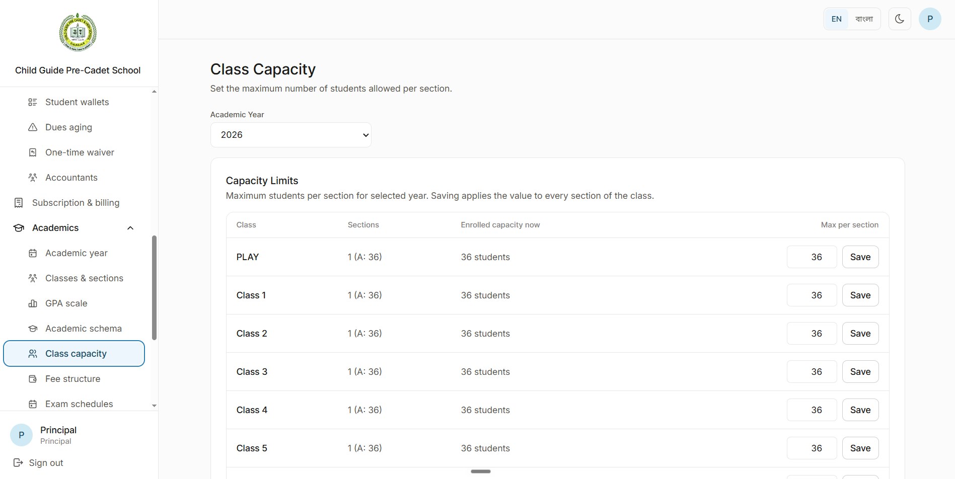955x479 pixels.
Task: Click the Class 3 name cell
Action: pos(252,372)
